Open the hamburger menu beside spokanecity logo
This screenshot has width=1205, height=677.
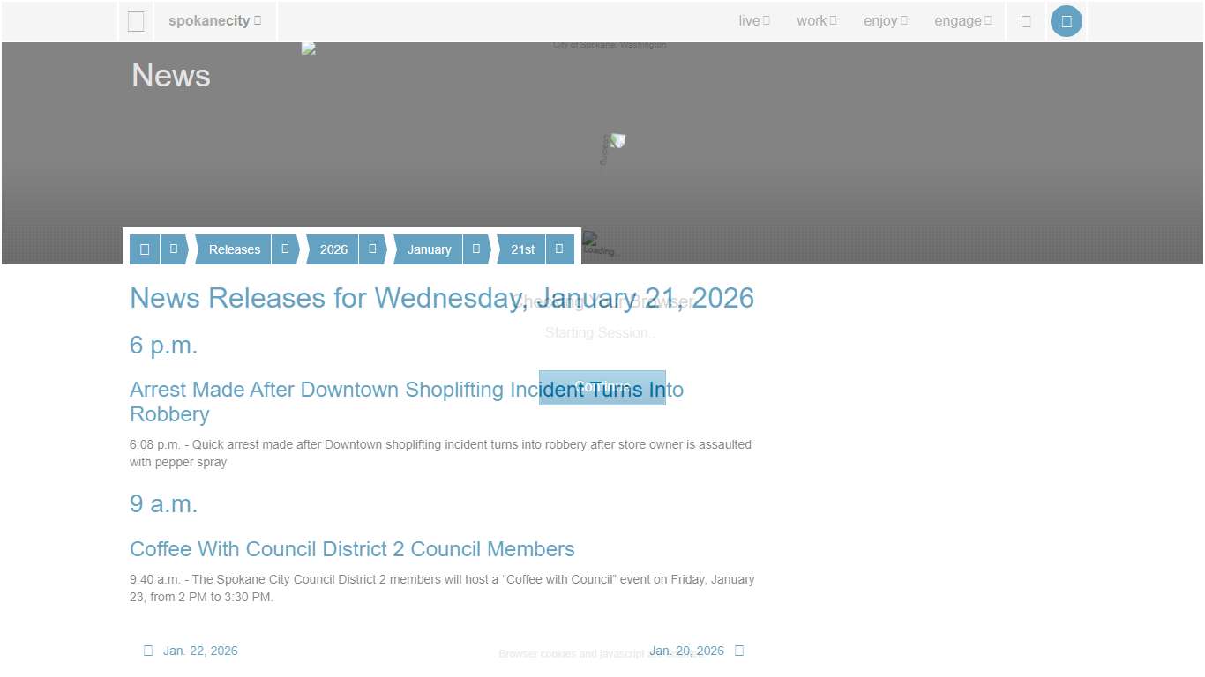[136, 20]
